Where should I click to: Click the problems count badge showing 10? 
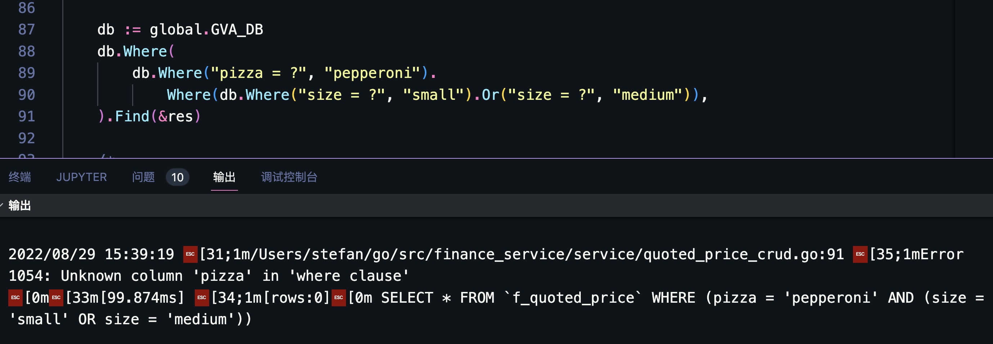[x=177, y=177]
